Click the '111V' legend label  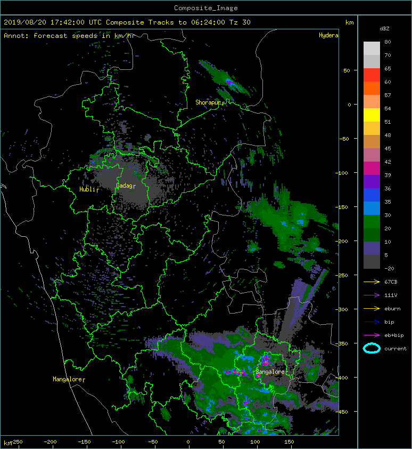click(391, 295)
